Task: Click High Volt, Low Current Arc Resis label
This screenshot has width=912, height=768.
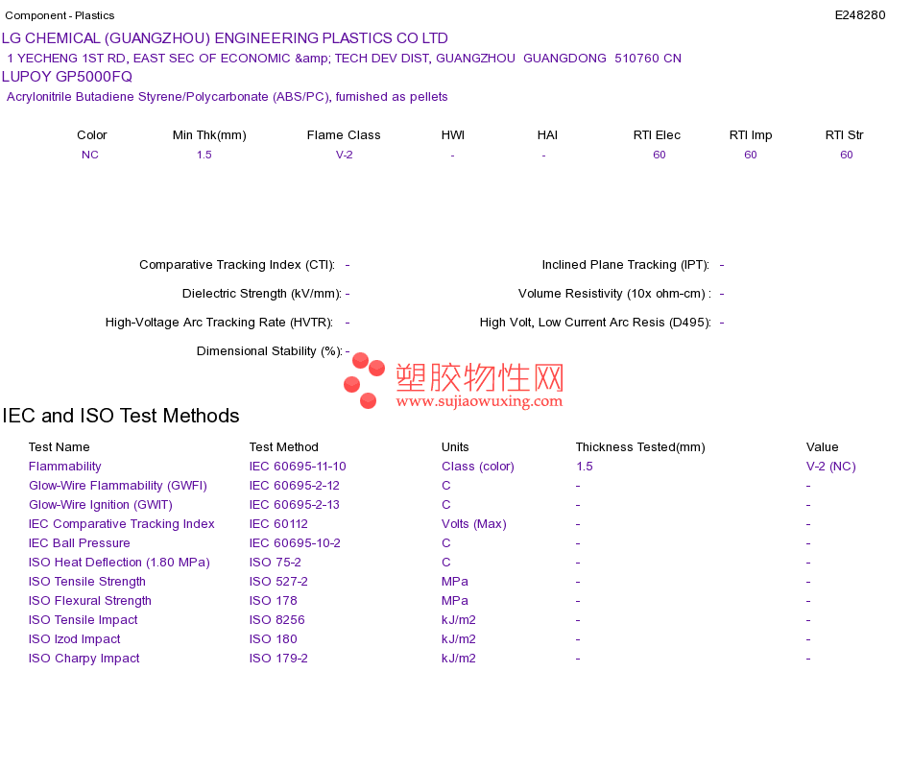Action: coord(595,323)
